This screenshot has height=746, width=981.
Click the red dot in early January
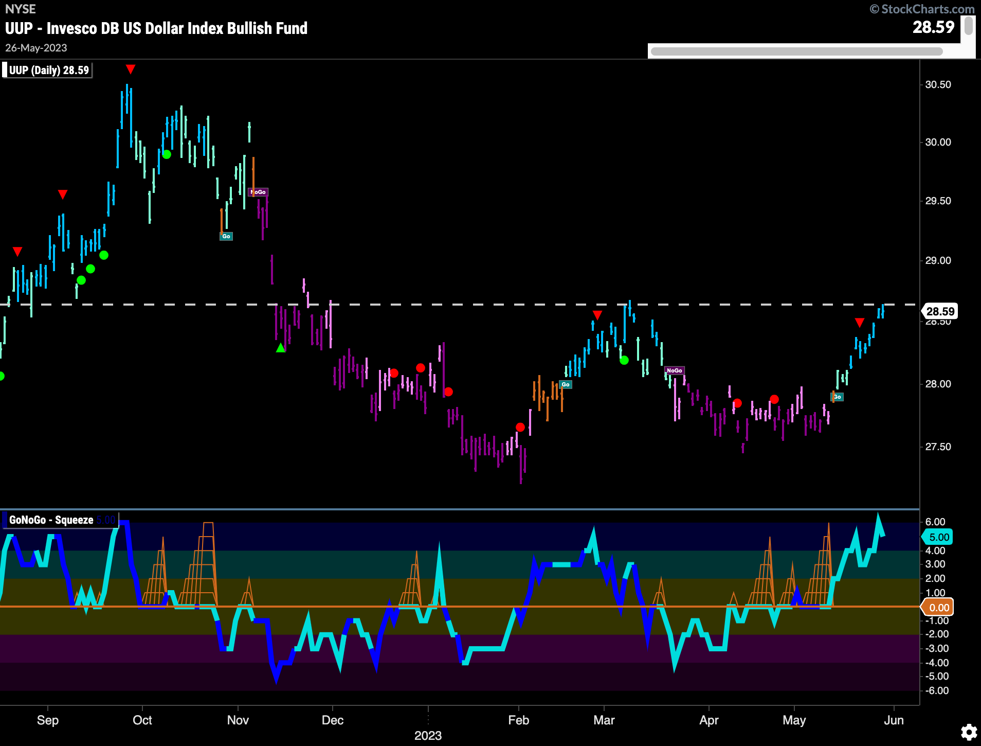point(448,392)
